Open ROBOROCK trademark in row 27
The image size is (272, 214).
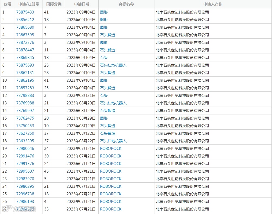click(111, 209)
